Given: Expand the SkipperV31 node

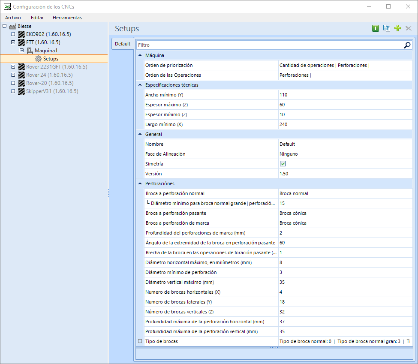Looking at the screenshot, I should click(13, 91).
